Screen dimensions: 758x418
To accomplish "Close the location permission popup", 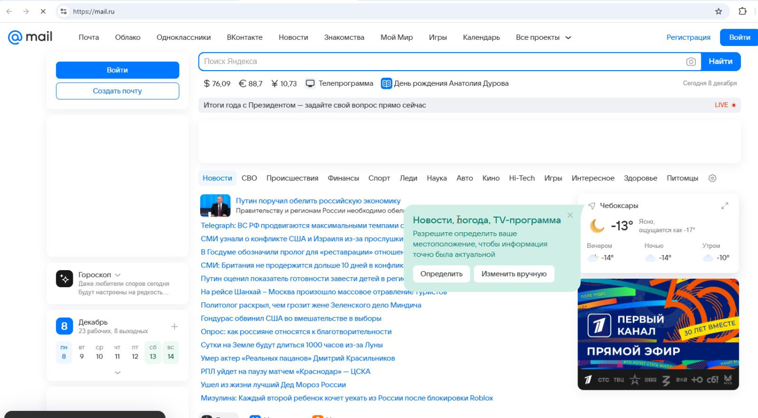I will tap(570, 215).
